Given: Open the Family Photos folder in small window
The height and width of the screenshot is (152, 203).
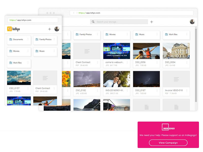Looking at the screenshot, I should (x=45, y=40).
